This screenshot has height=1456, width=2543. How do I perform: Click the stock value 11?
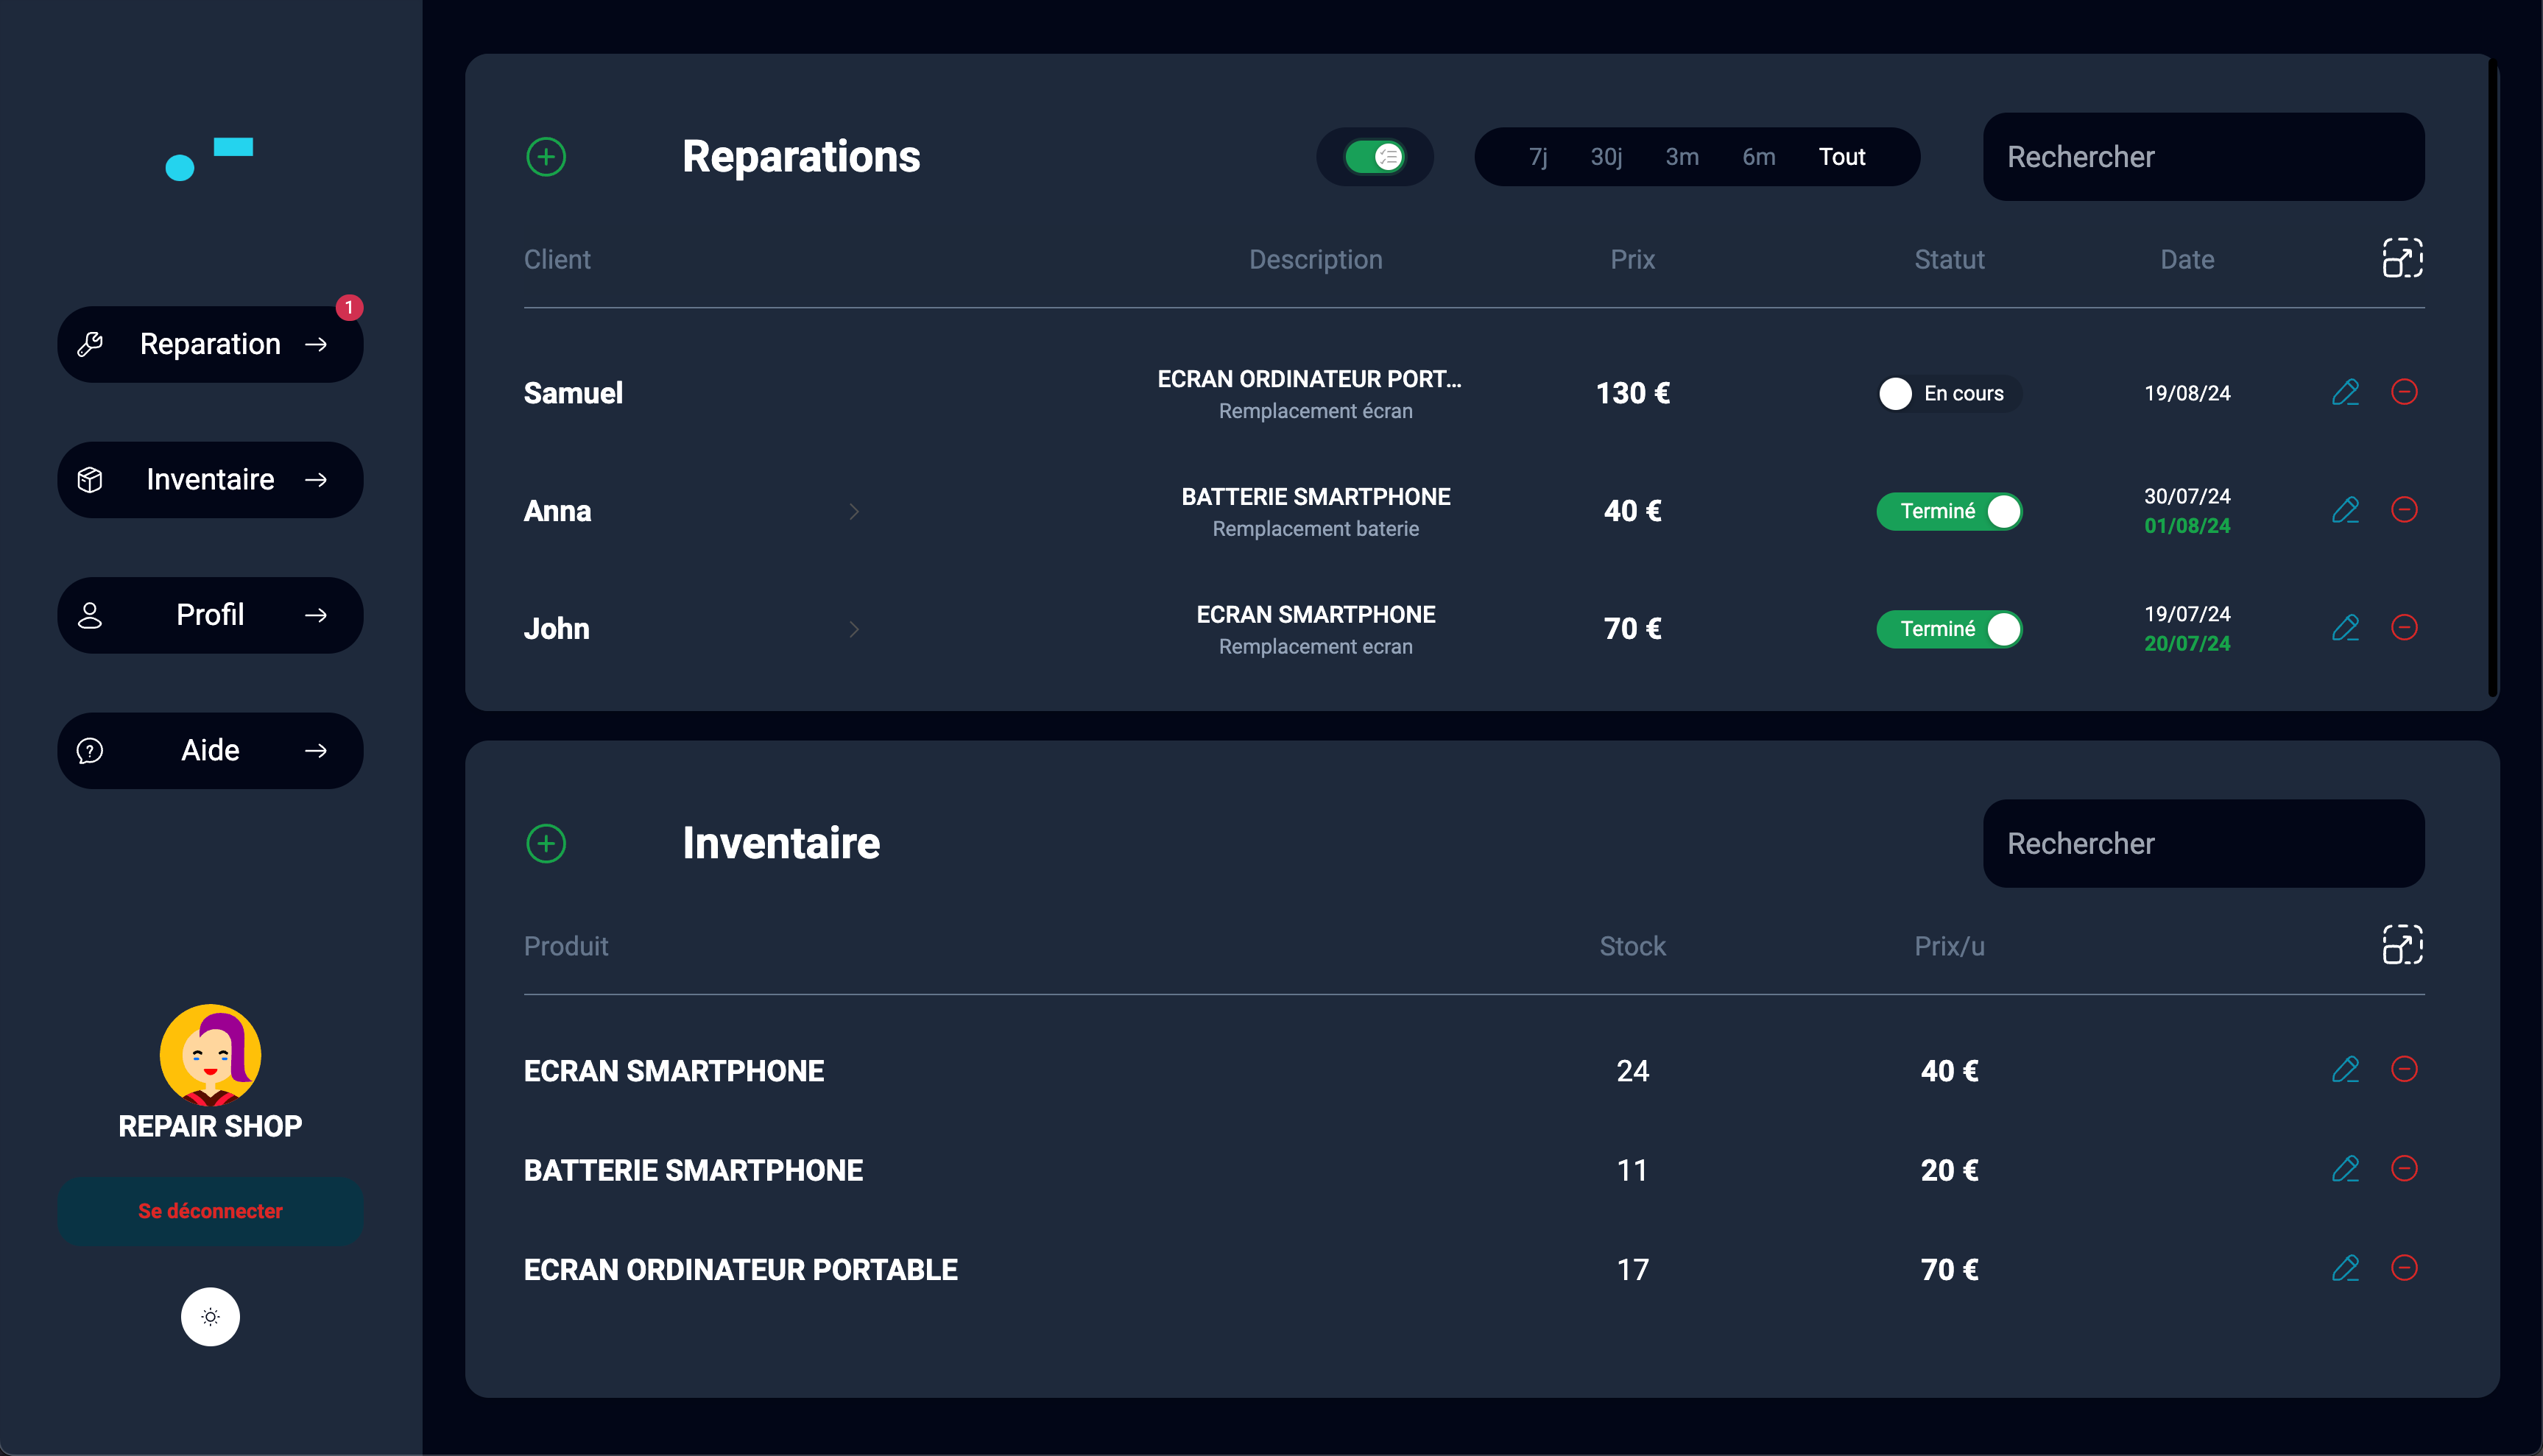click(x=1633, y=1170)
